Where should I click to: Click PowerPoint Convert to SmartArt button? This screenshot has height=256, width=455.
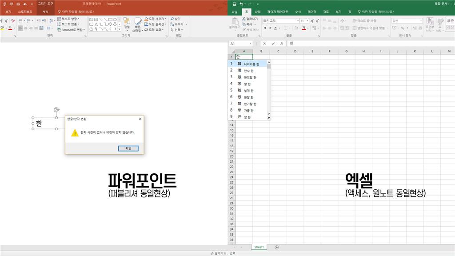(x=71, y=30)
